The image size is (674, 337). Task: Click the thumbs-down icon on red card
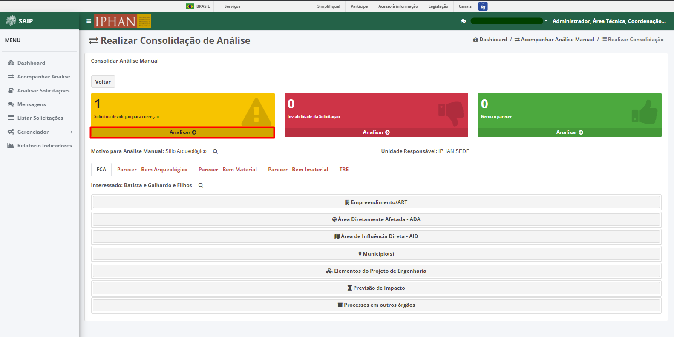click(x=451, y=113)
